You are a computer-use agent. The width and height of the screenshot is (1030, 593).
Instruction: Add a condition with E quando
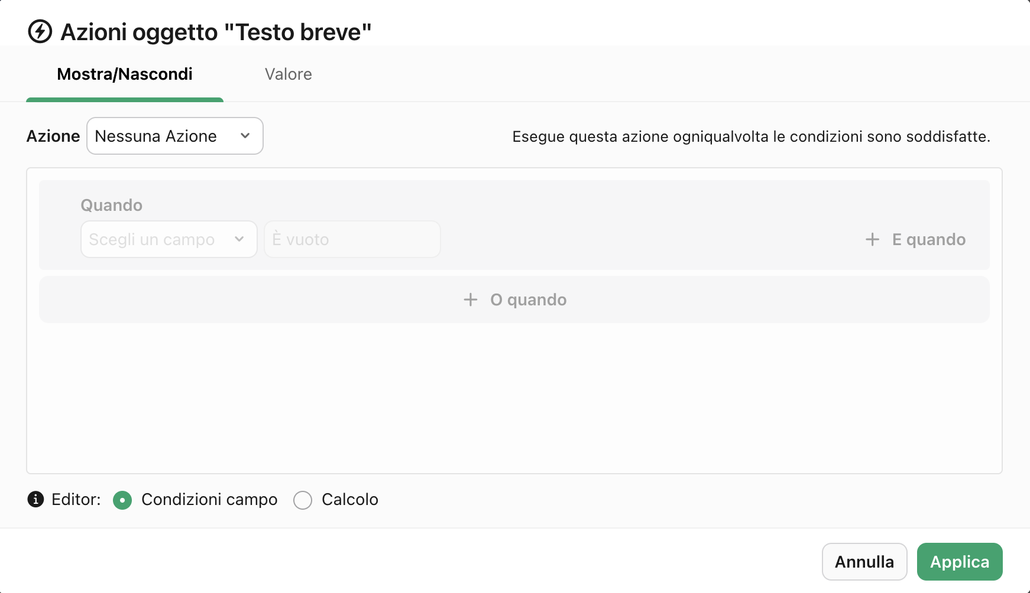(x=914, y=239)
